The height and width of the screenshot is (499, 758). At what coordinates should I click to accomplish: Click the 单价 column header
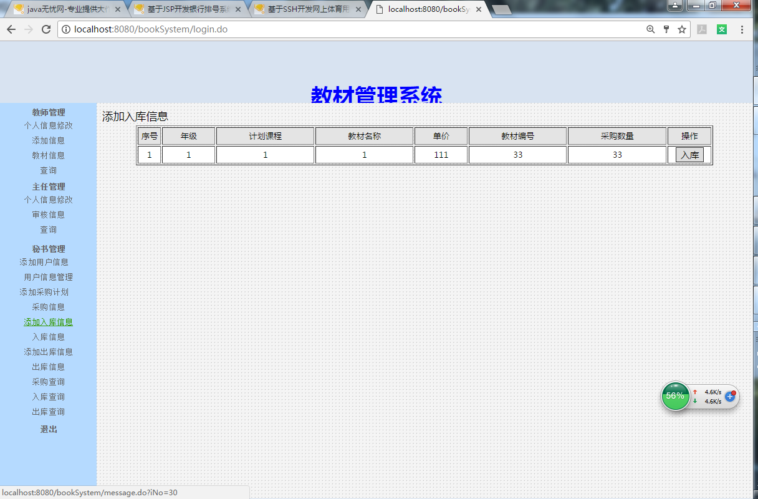[441, 136]
